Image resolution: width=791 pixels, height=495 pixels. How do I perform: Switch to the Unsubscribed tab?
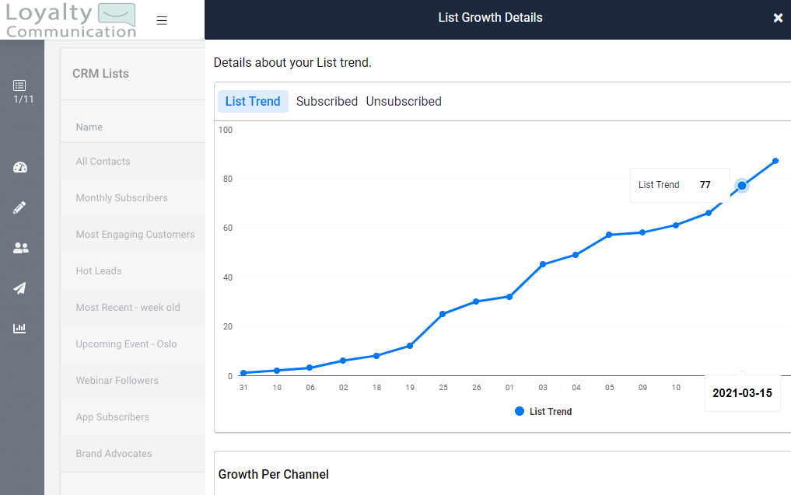coord(404,101)
